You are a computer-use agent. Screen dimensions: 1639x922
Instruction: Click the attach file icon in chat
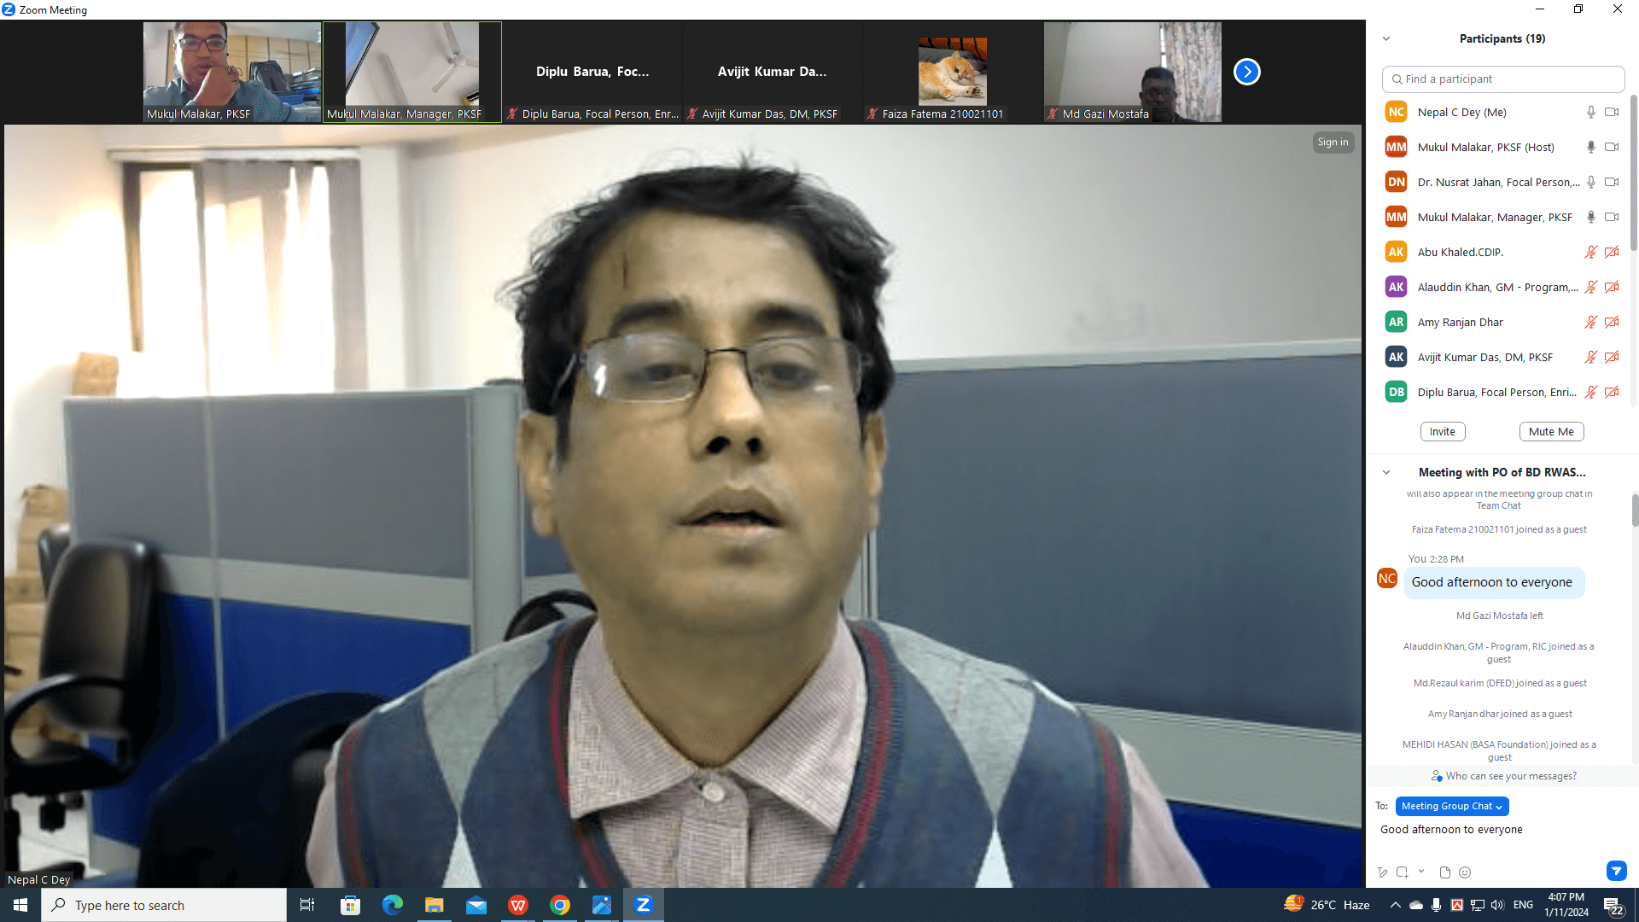1444,872
